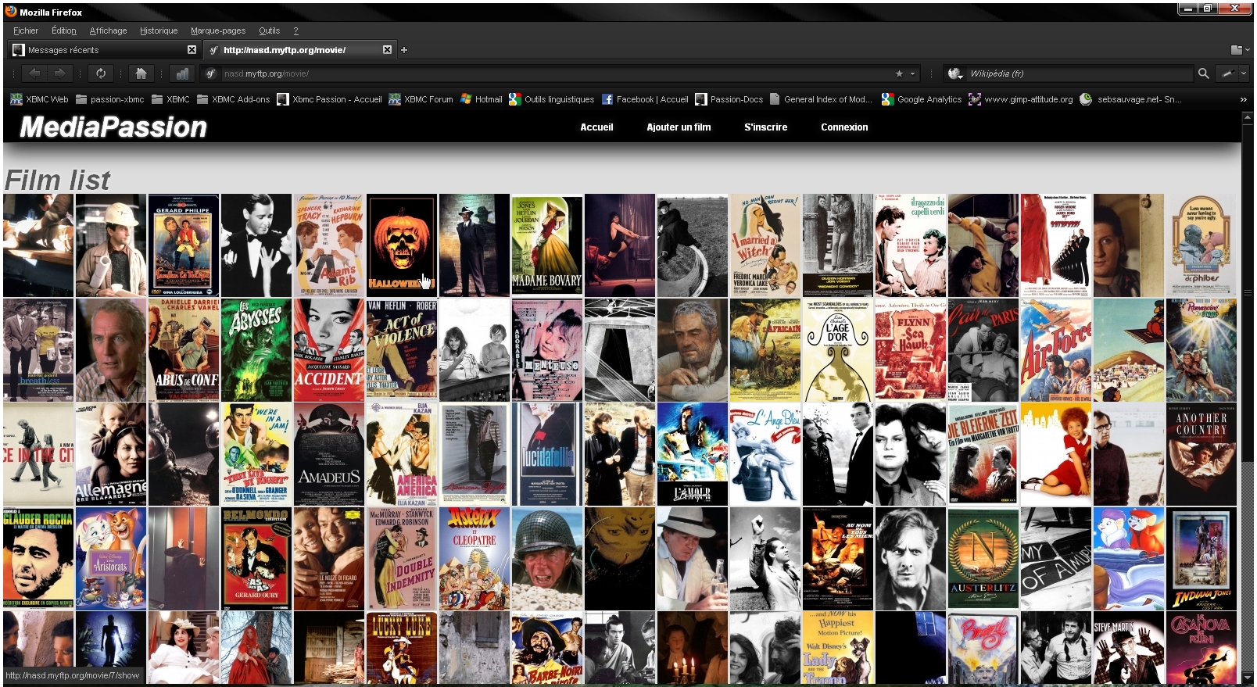The width and height of the screenshot is (1257, 687).
Task: Open the Another Country poster
Action: pos(1201,454)
